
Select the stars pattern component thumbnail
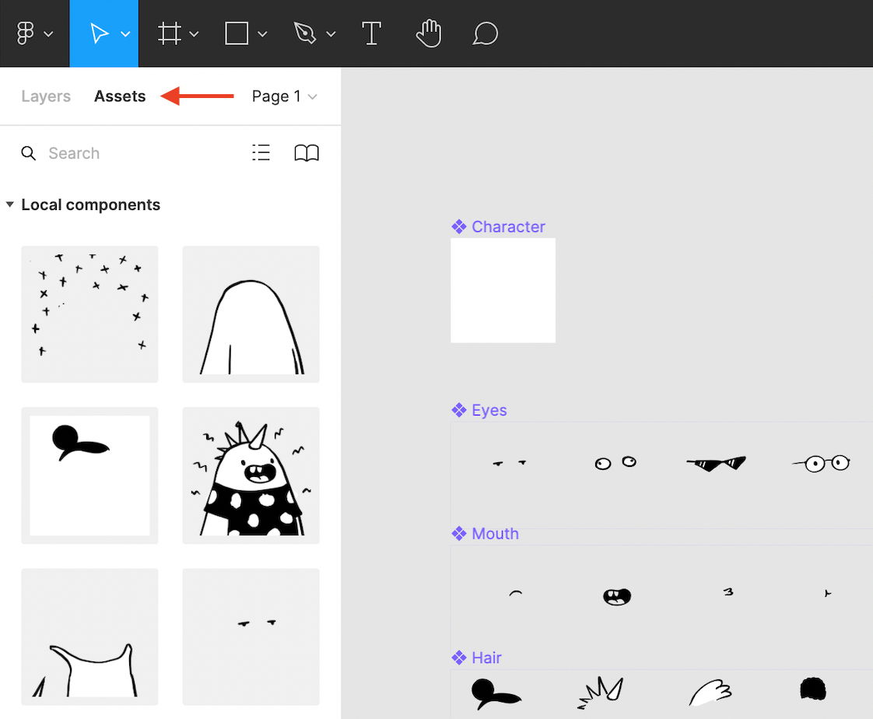click(x=89, y=314)
